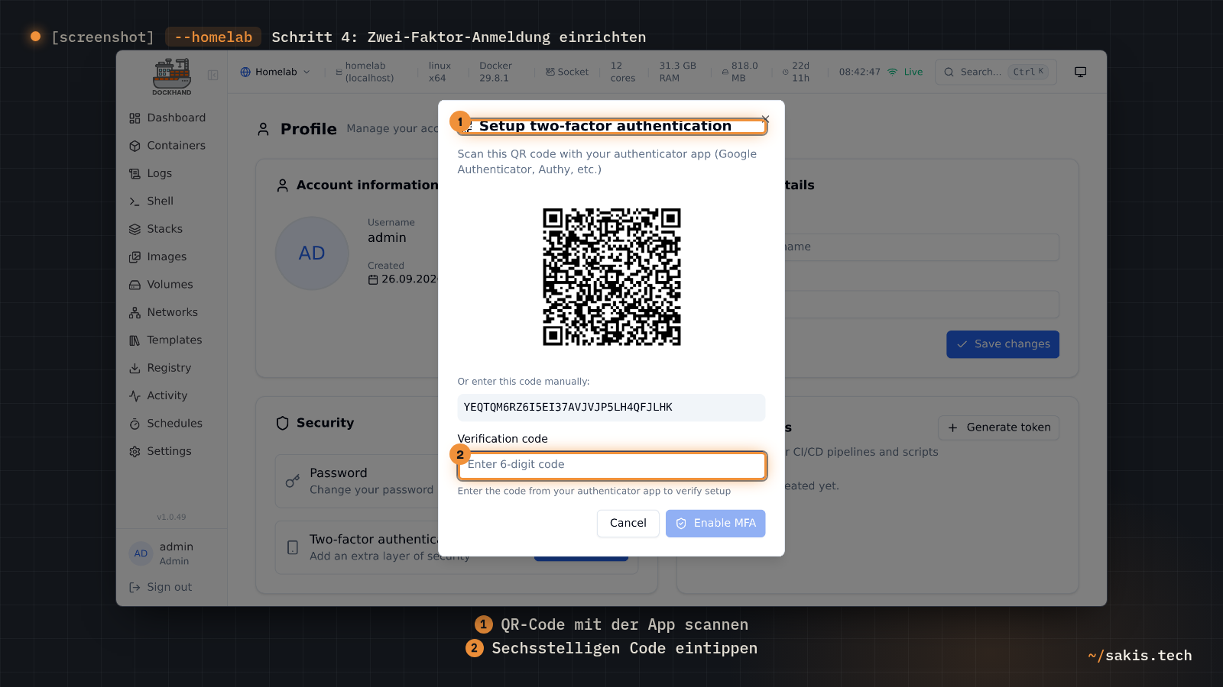This screenshot has width=1223, height=687.
Task: Click the key icon beside Password
Action: point(292,481)
